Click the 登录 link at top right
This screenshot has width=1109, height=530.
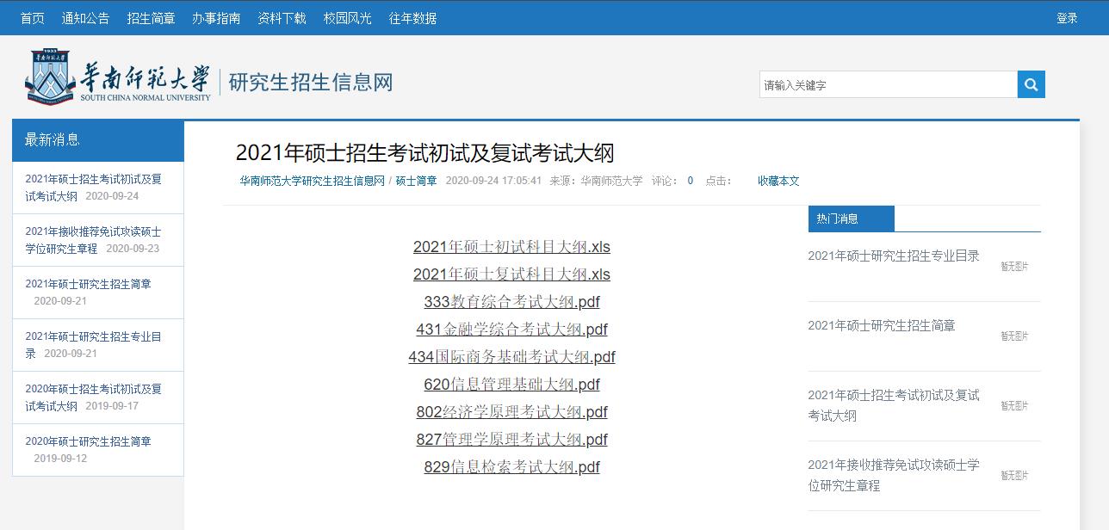click(1068, 17)
